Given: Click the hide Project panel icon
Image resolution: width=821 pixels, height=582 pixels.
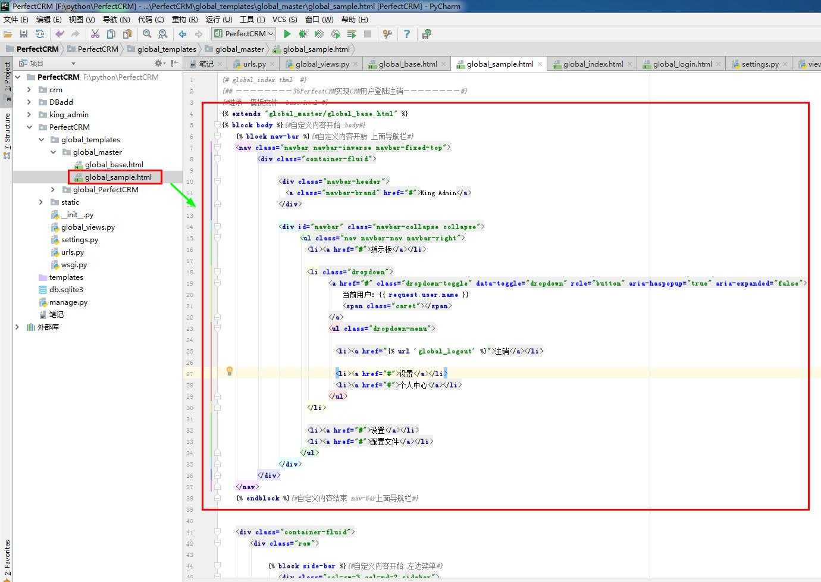Looking at the screenshot, I should [x=174, y=63].
